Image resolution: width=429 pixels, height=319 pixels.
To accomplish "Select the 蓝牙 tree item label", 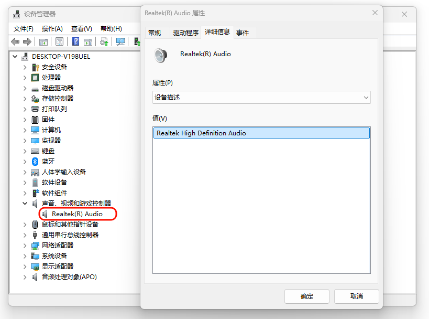I will click(48, 162).
